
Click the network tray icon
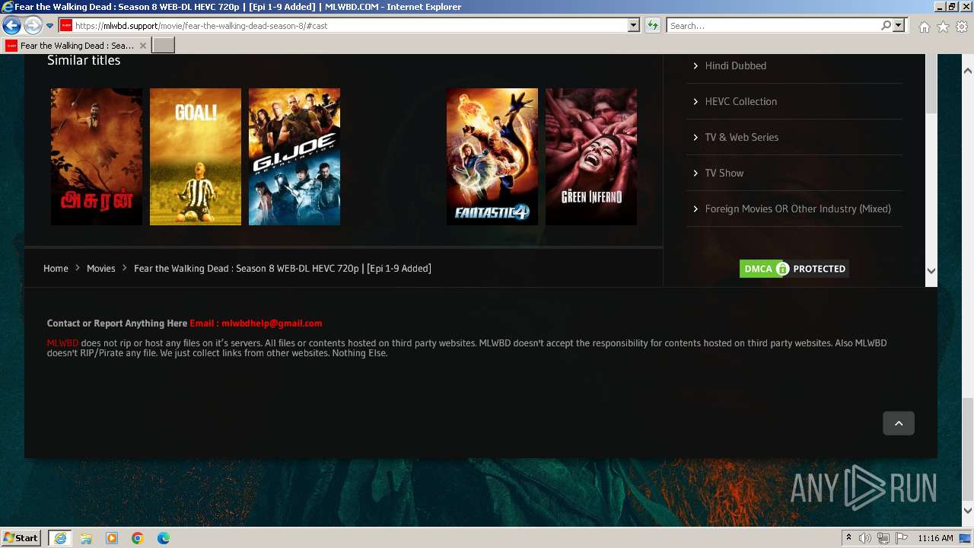click(x=883, y=538)
